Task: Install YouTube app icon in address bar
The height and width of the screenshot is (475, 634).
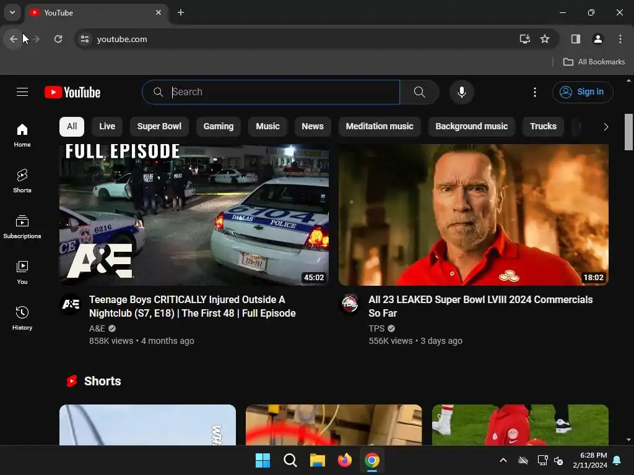Action: pos(525,39)
